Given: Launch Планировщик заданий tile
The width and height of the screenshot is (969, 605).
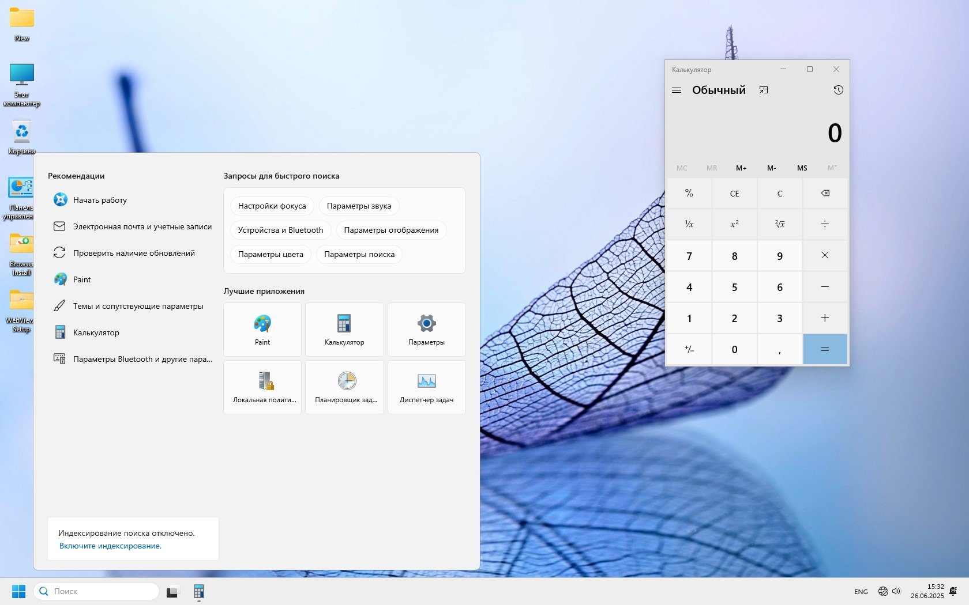Looking at the screenshot, I should point(345,387).
